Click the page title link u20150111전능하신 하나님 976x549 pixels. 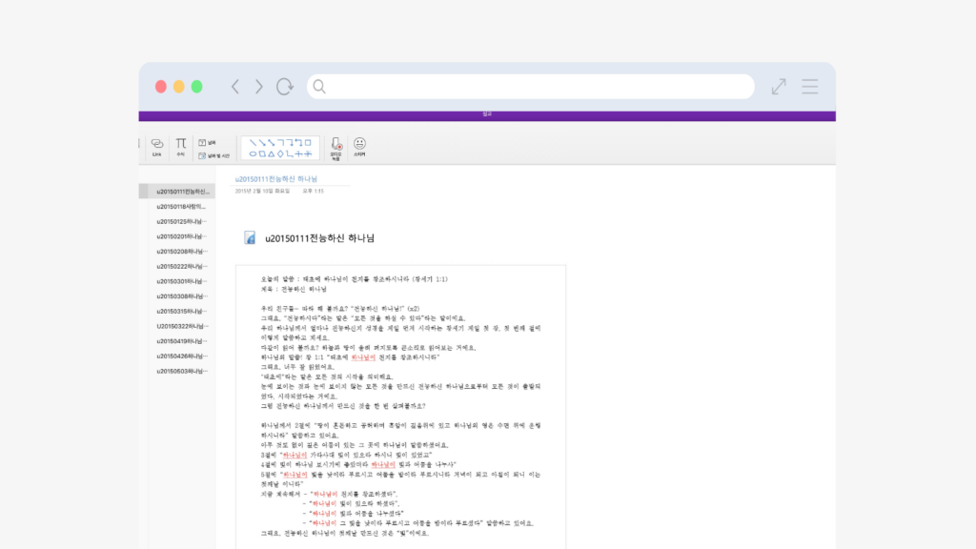276,178
